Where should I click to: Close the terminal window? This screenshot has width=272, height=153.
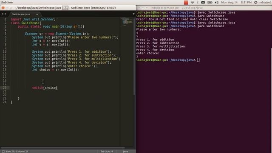(139, 8)
